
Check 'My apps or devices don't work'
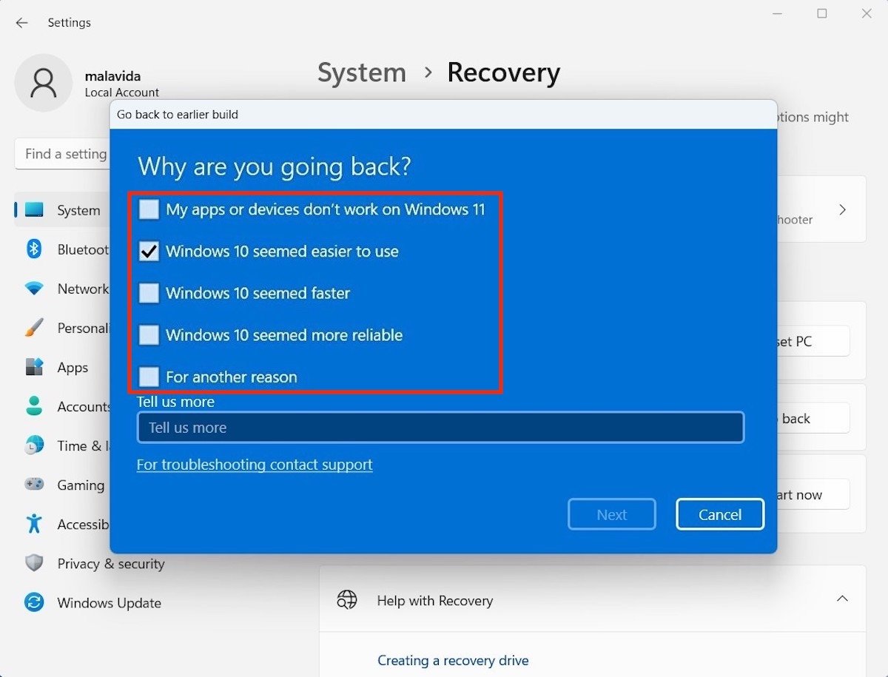pos(149,209)
